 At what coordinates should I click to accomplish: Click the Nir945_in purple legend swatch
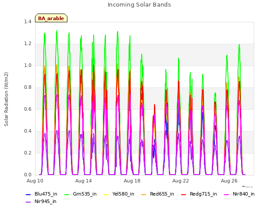point(28,202)
